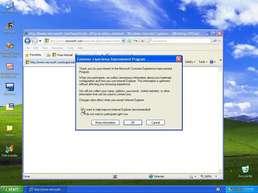
Task: Click the scroll up arrow in page
Action: click(x=220, y=69)
